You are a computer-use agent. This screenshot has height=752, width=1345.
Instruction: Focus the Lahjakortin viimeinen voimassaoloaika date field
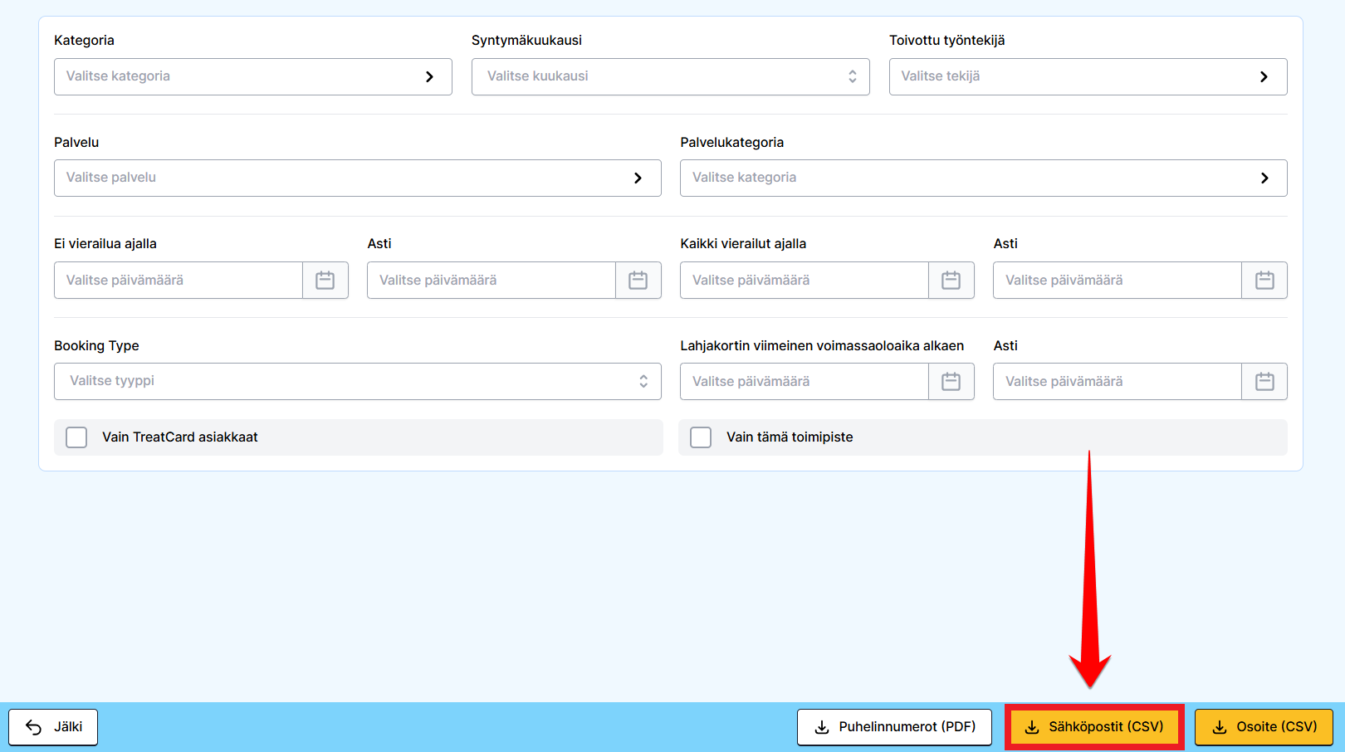click(x=805, y=382)
